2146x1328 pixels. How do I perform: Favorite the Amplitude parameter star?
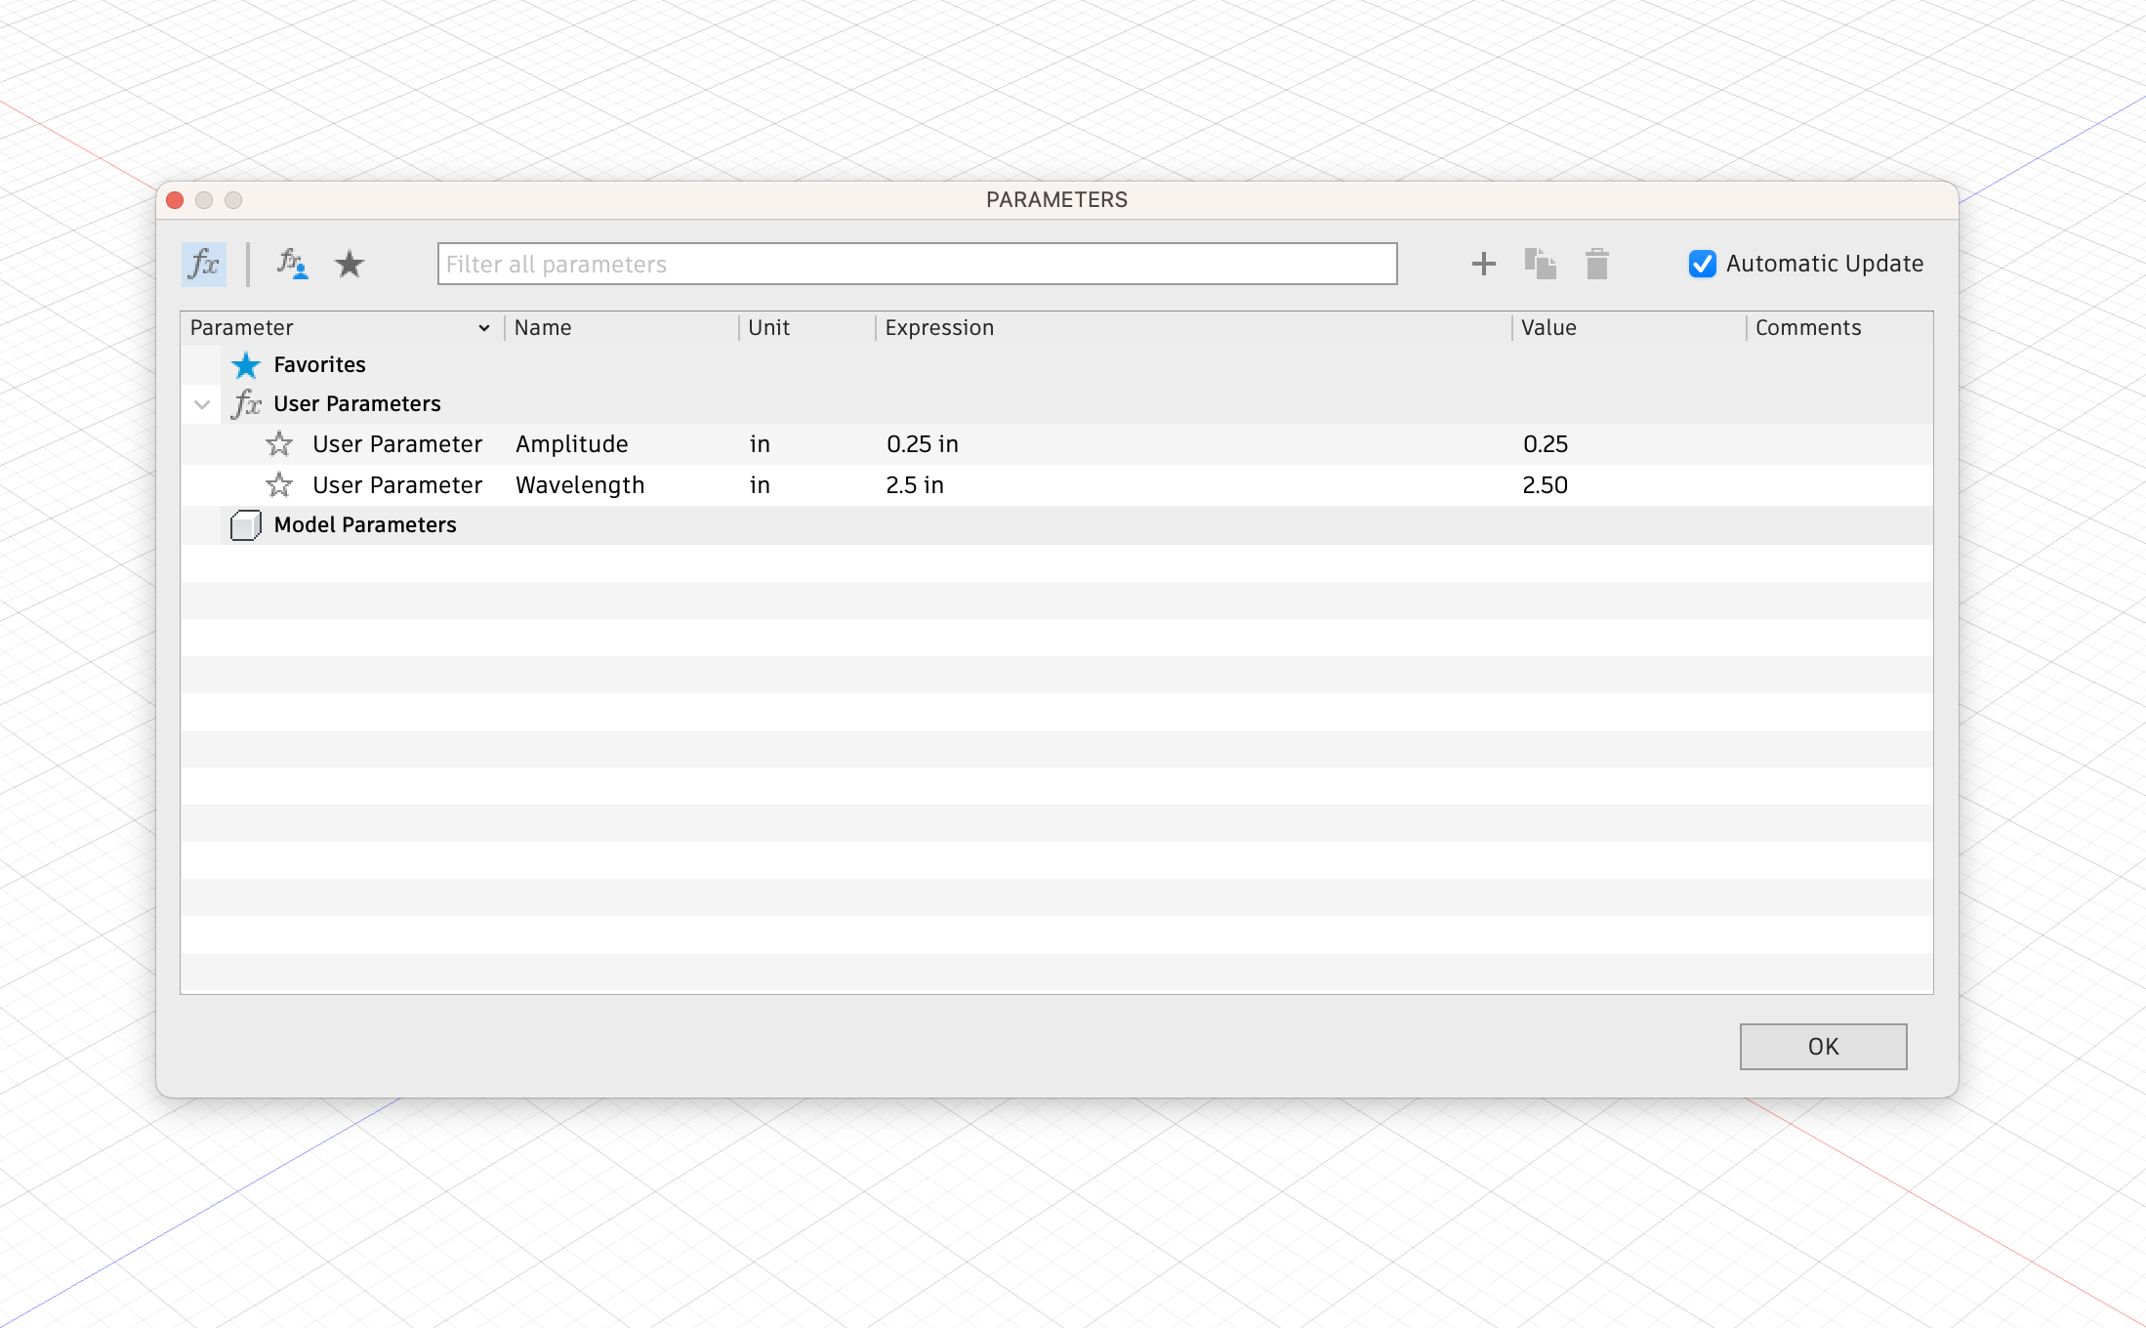(279, 444)
